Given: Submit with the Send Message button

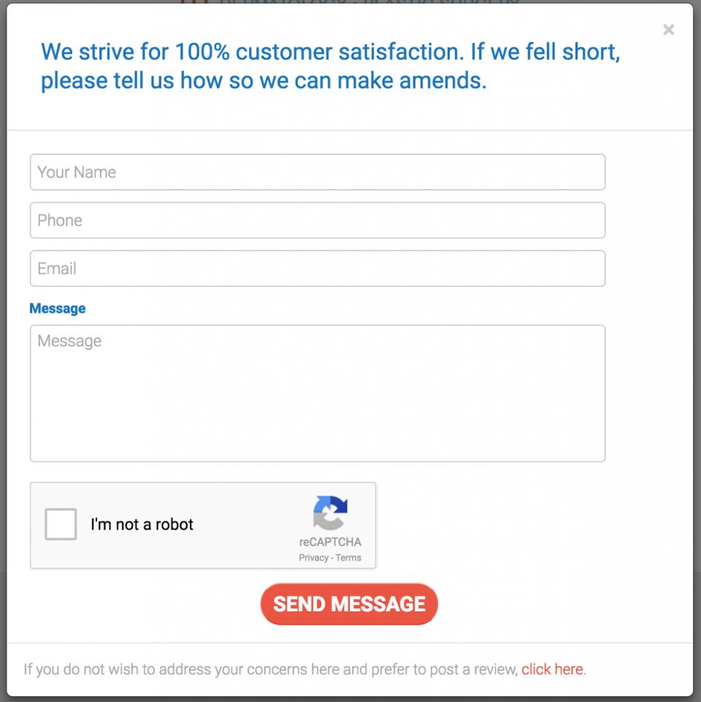Looking at the screenshot, I should click(349, 604).
